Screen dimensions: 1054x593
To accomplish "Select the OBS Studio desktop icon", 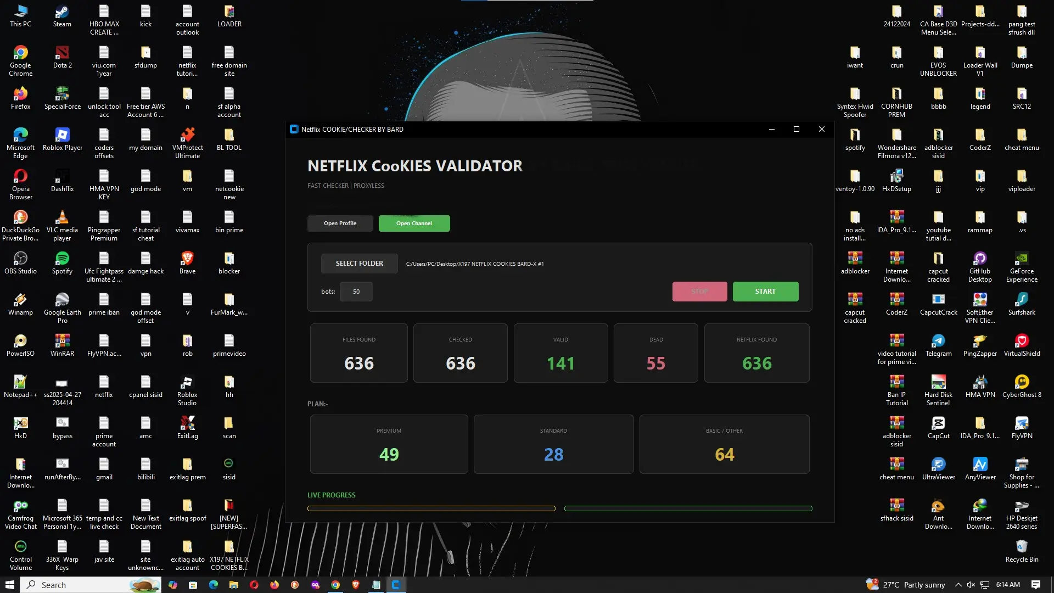I will coord(20,264).
